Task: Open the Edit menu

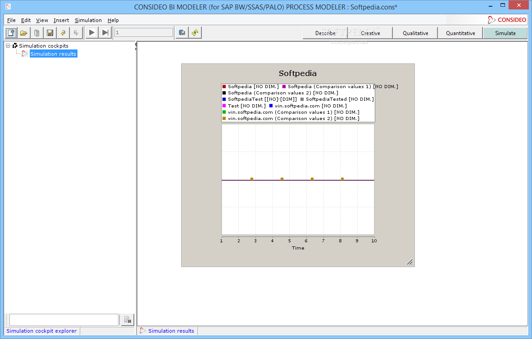Action: pyautogui.click(x=26, y=20)
